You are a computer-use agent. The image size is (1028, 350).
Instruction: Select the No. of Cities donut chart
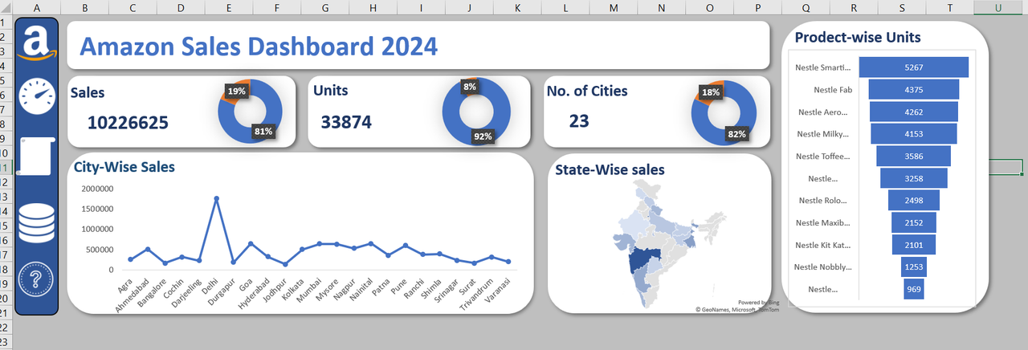724,112
